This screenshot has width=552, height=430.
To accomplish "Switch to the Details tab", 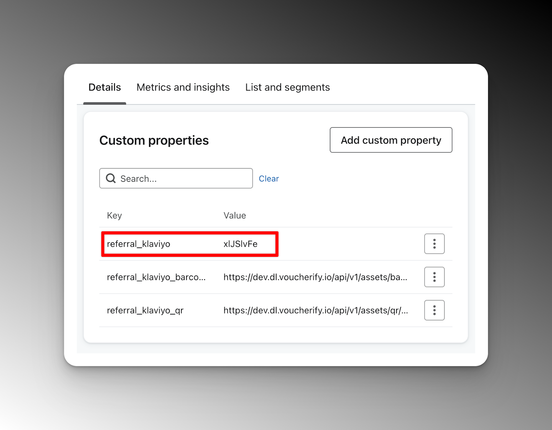I will [105, 87].
